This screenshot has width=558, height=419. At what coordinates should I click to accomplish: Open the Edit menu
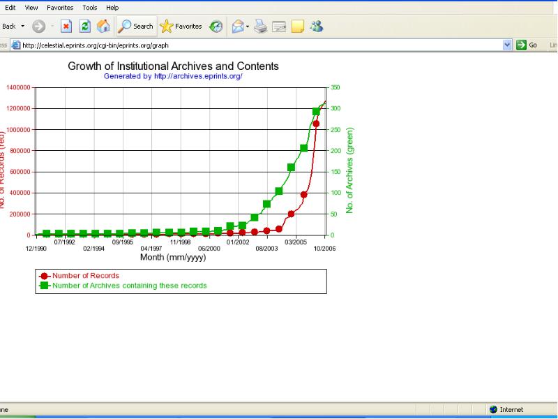pyautogui.click(x=10, y=8)
